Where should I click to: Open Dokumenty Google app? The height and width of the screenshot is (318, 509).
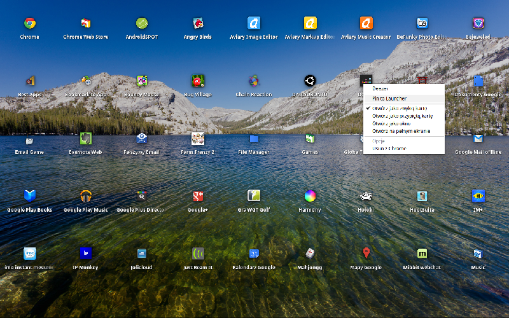pyautogui.click(x=478, y=81)
